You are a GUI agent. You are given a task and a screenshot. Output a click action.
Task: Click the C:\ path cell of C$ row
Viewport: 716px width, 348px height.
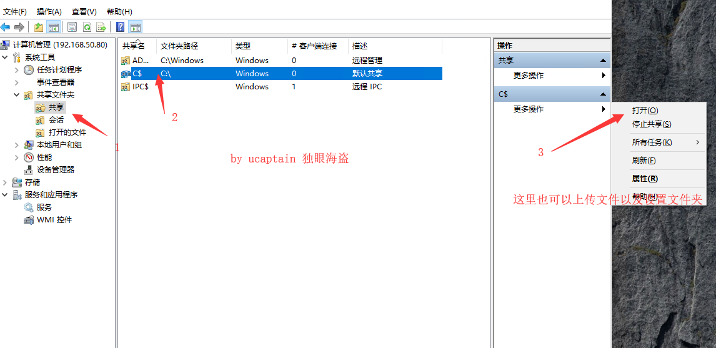(x=166, y=74)
